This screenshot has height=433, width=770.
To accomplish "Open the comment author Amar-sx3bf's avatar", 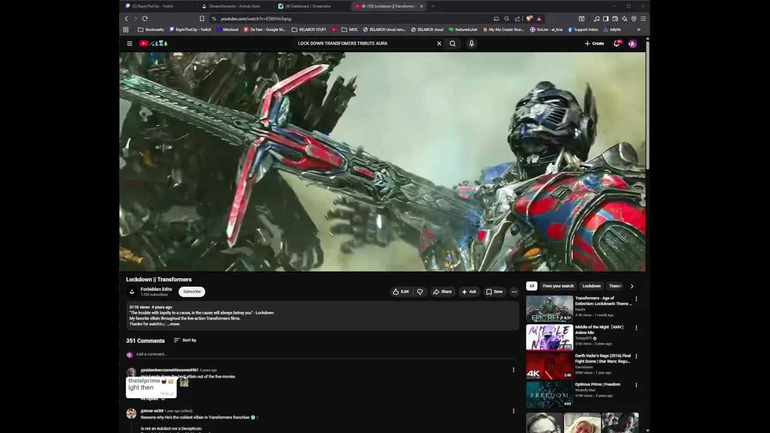I will click(131, 414).
